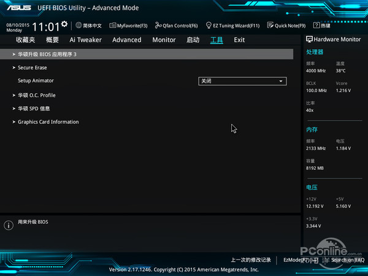The image size is (368, 276).
Task: Open the Setup Animator dropdown
Action: click(242, 81)
